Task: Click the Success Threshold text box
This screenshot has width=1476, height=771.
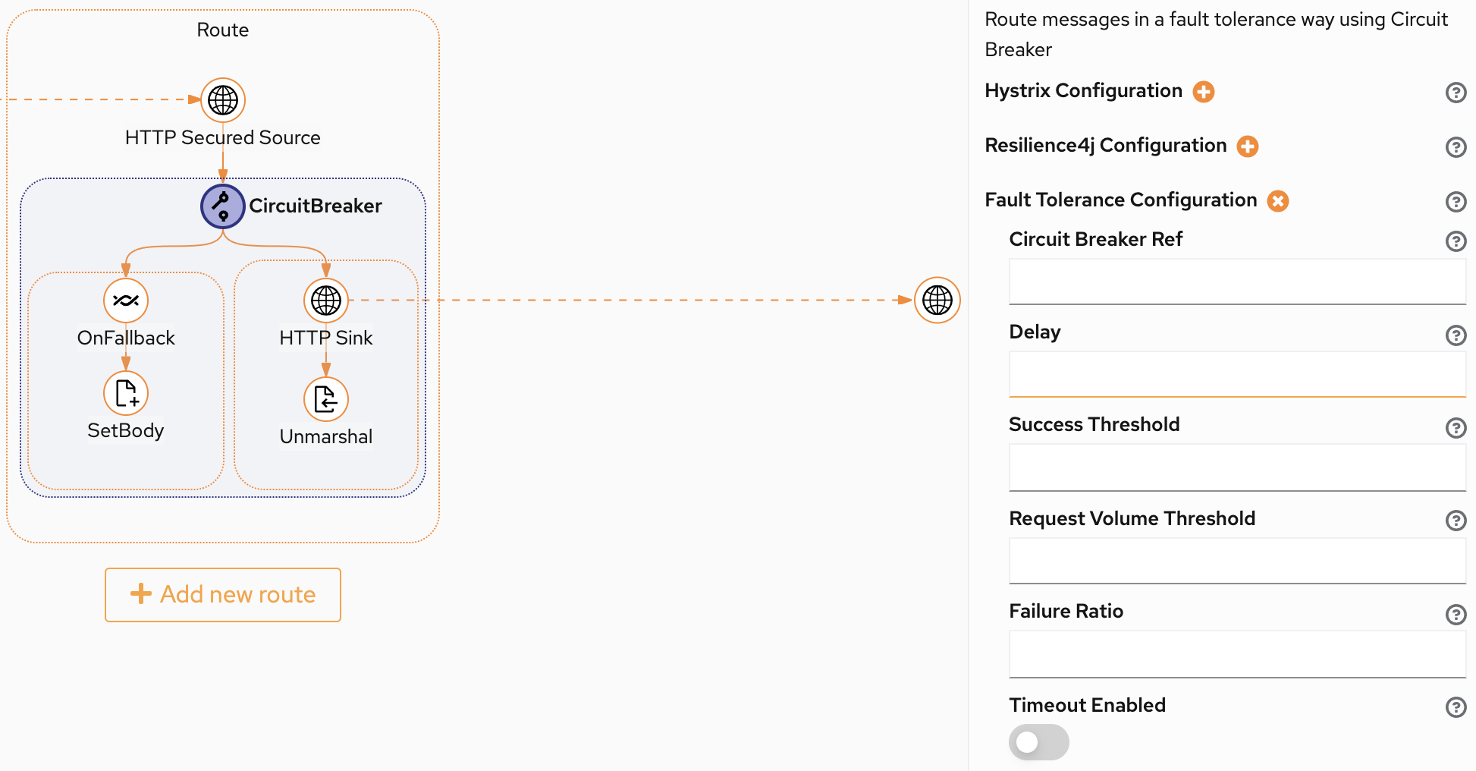Action: point(1237,467)
